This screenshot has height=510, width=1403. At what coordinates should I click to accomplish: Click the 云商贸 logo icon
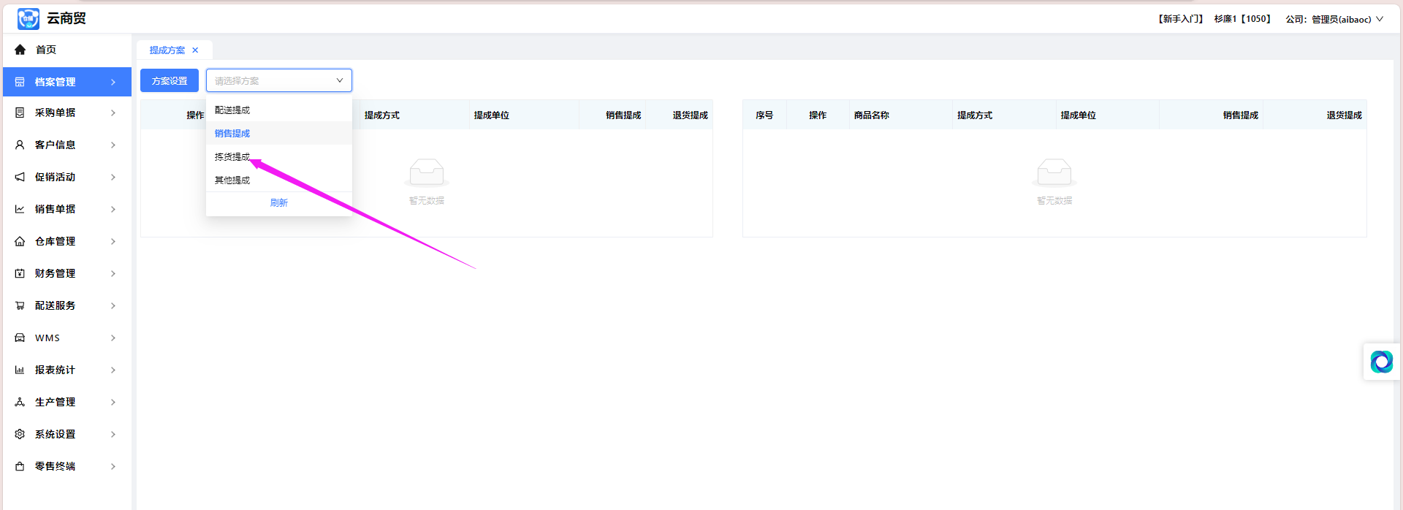28,18
